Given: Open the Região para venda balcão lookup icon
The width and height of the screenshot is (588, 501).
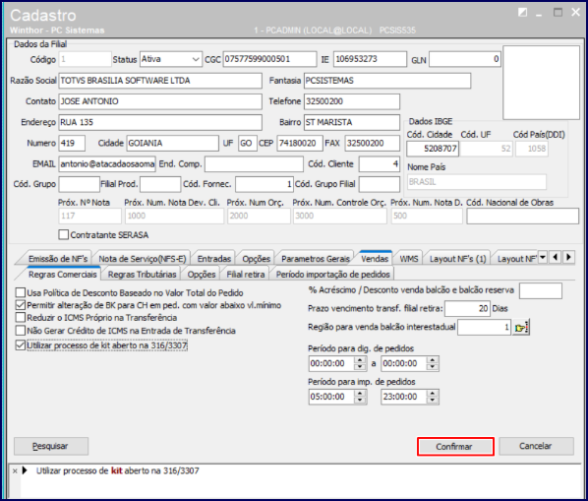Looking at the screenshot, I should coord(521,328).
